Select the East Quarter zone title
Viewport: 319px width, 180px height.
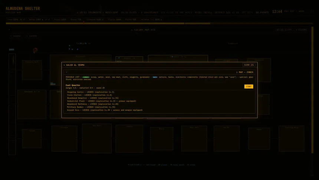coord(73,85)
